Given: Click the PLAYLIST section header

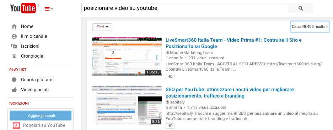Looking at the screenshot, I should tap(18, 70).
